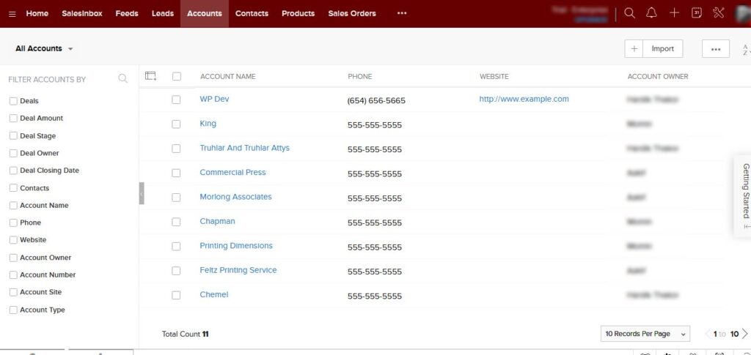This screenshot has width=751, height=355.
Task: Collapse the filter sidebar handle
Action: [x=142, y=193]
